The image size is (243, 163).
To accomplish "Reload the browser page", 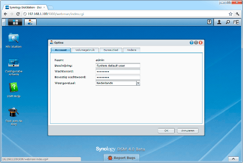I will click(x=18, y=14).
